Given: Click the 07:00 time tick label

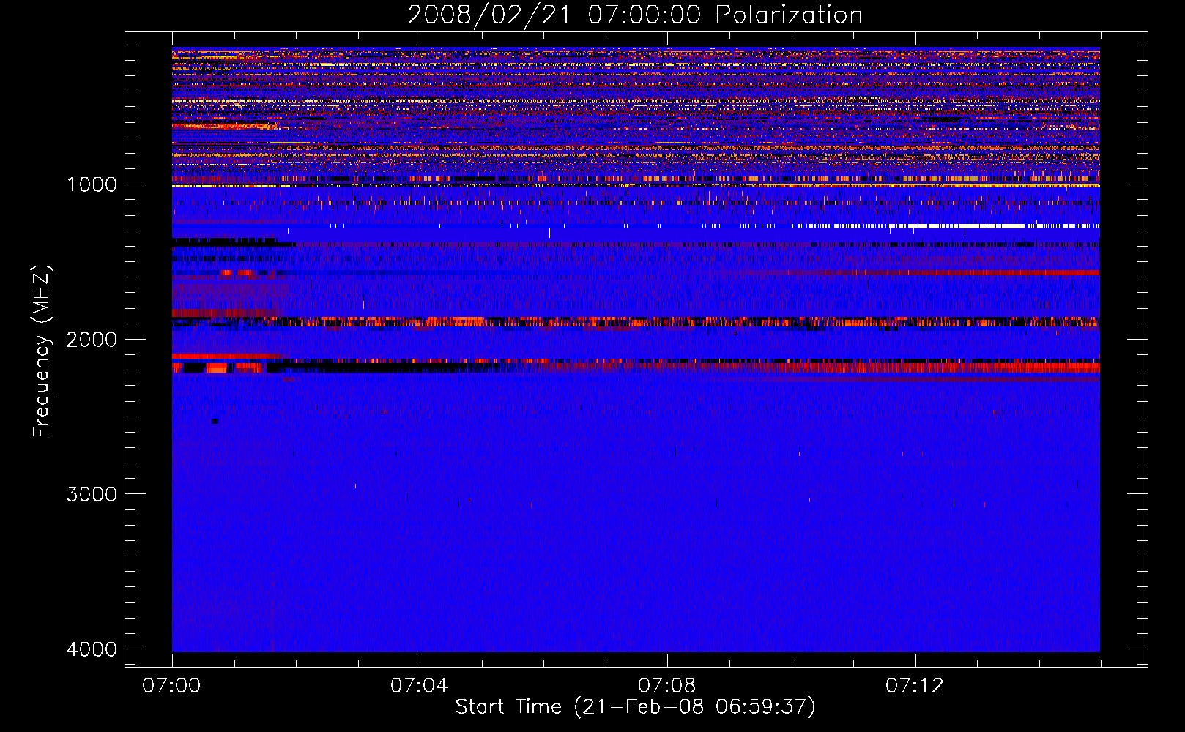Looking at the screenshot, I should pyautogui.click(x=171, y=686).
